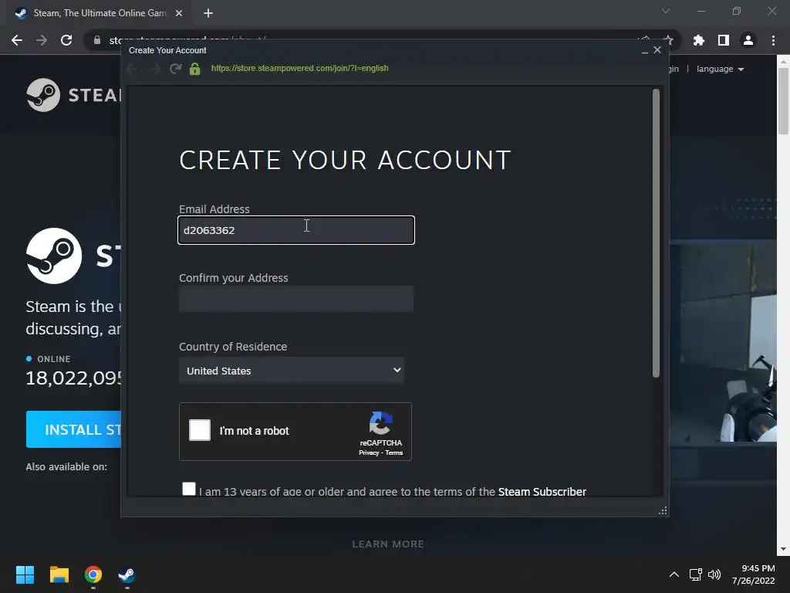Click the reCAPTCHA logo
Image resolution: width=790 pixels, height=593 pixels.
(x=381, y=423)
